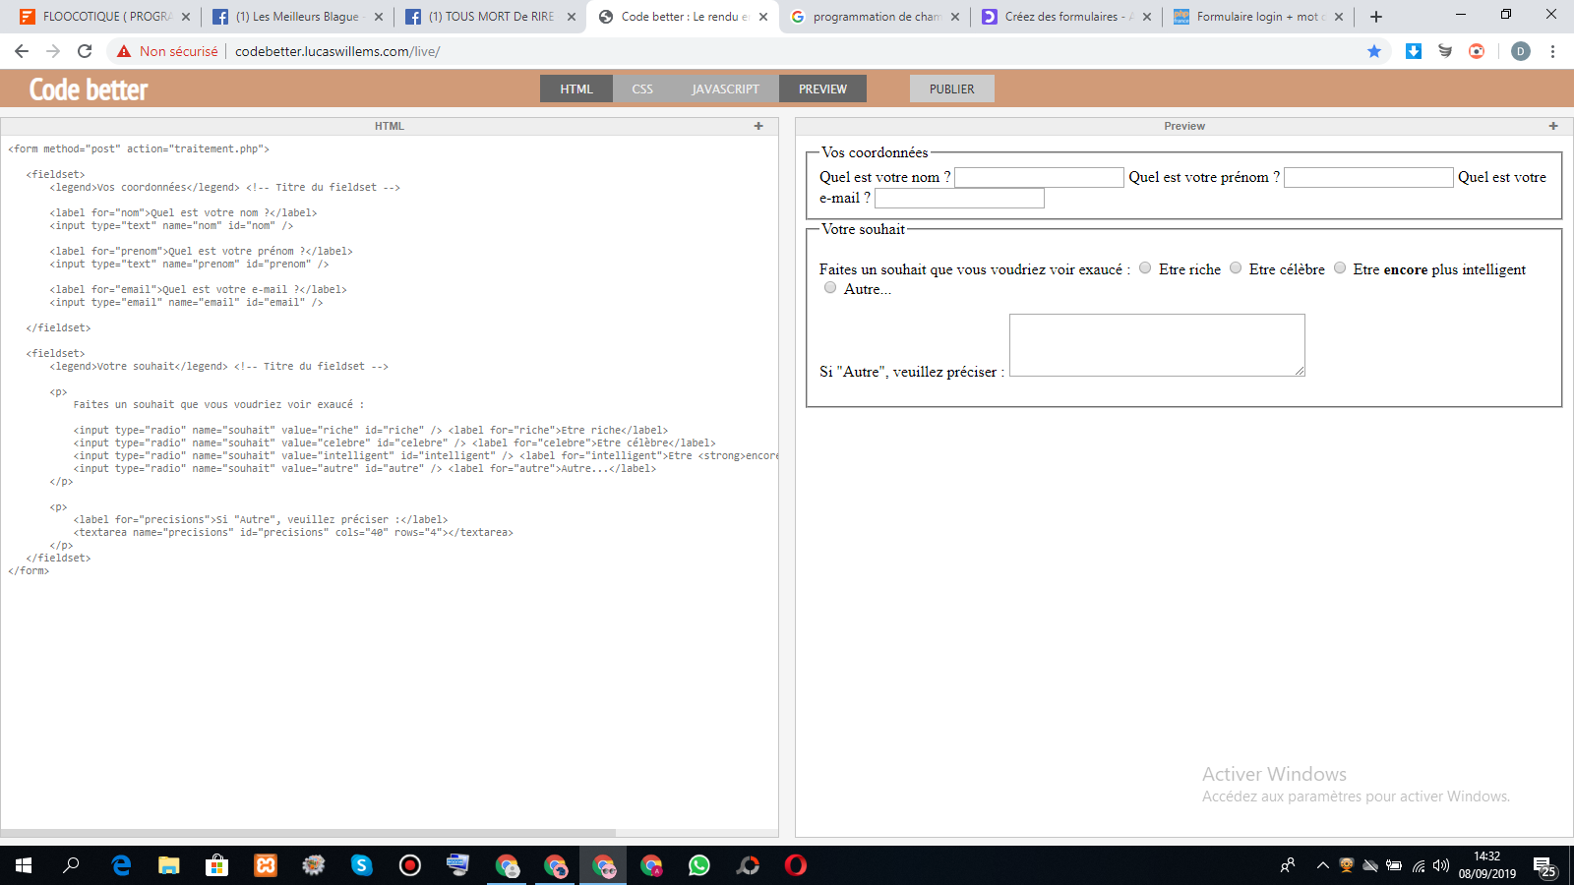Open Skype from the taskbar
Image resolution: width=1574 pixels, height=885 pixels.
362,865
